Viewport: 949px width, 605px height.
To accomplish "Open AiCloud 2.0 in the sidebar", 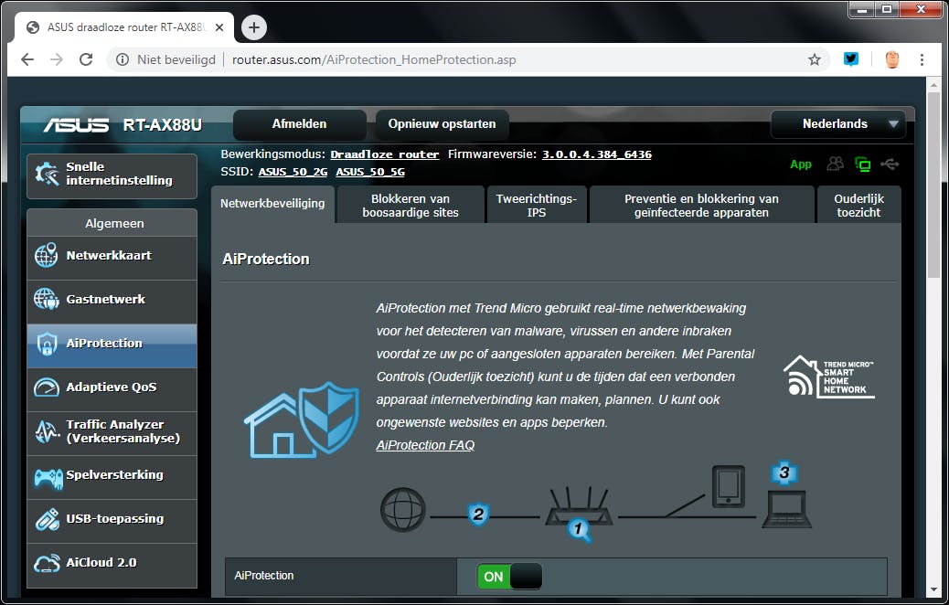I will [x=112, y=565].
